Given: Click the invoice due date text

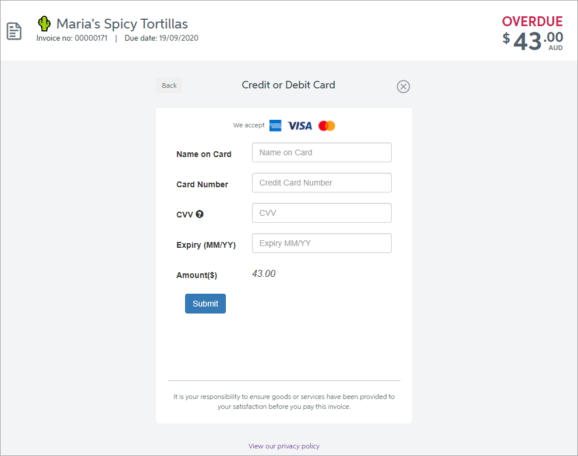Looking at the screenshot, I should coord(161,38).
